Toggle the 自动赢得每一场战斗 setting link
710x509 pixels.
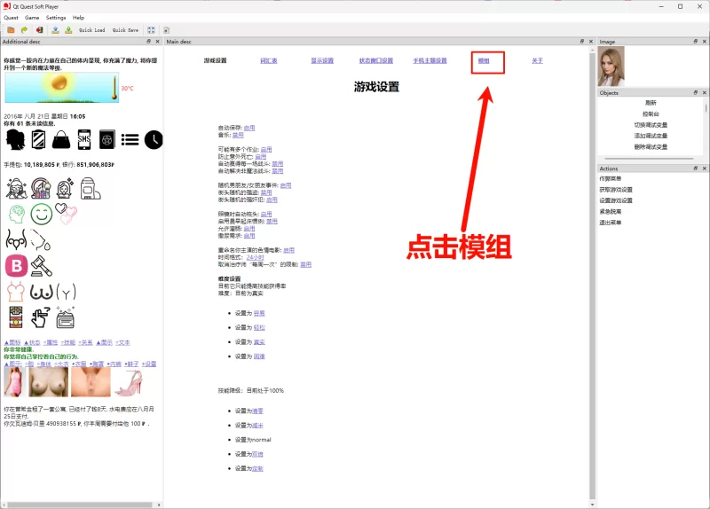tap(278, 164)
